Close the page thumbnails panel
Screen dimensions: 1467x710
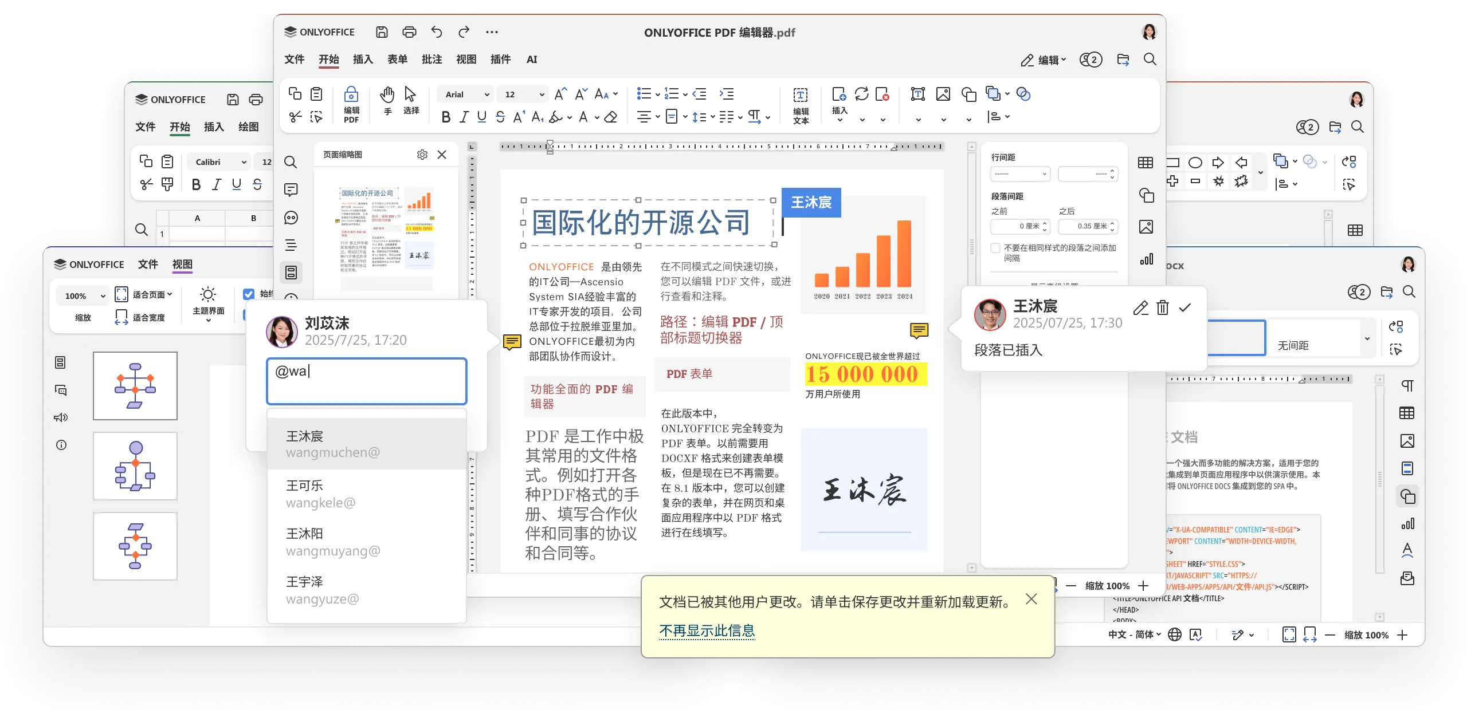tap(442, 155)
